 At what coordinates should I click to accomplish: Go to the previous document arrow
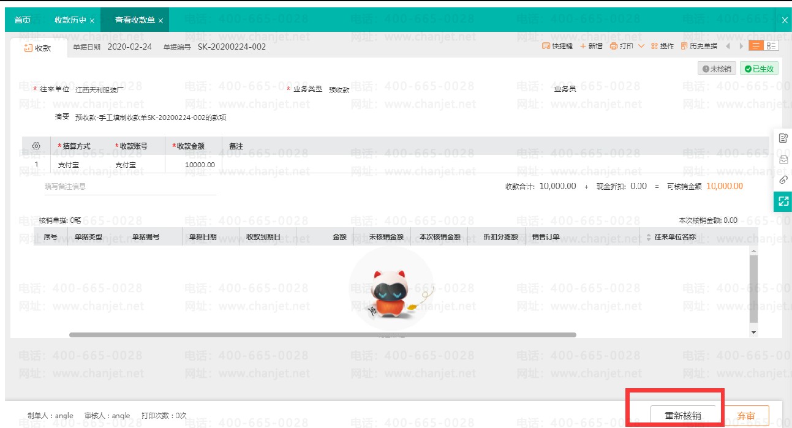click(728, 47)
